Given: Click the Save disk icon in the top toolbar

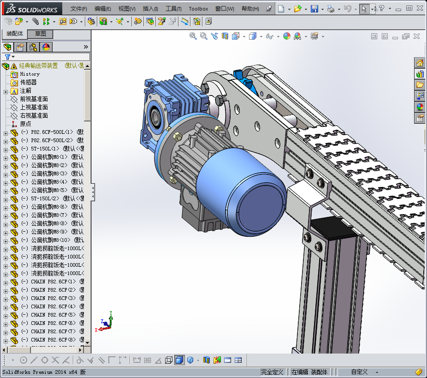Looking at the screenshot, I should pos(314,9).
